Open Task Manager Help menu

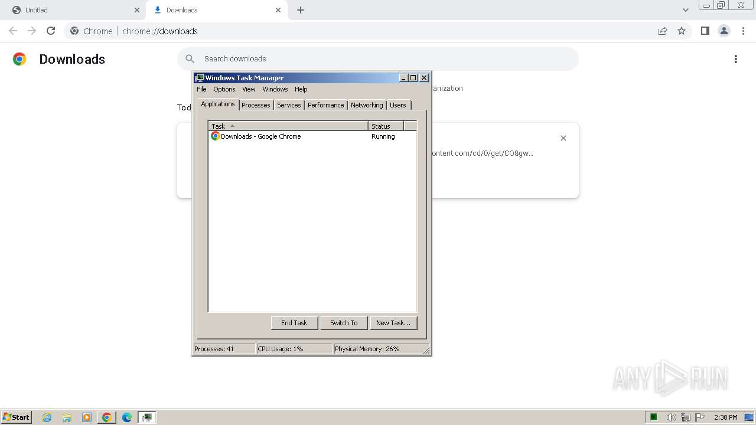click(301, 89)
